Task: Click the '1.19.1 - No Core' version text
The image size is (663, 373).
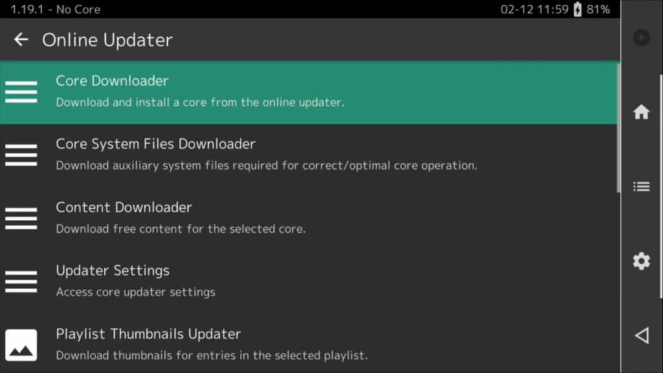Action: (55, 9)
